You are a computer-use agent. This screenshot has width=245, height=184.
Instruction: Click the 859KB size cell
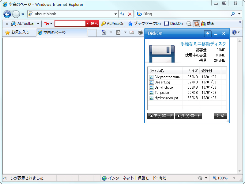pos(193,77)
